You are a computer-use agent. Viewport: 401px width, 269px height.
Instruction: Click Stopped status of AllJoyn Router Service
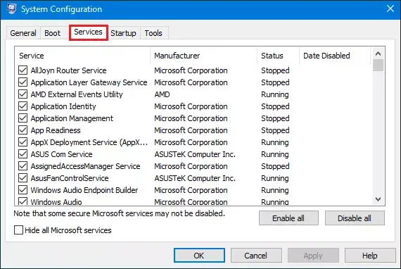click(x=275, y=70)
